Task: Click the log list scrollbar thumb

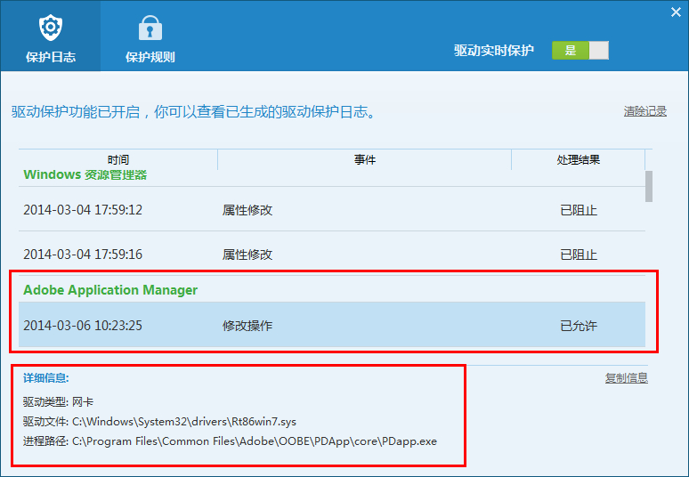Action: pyautogui.click(x=649, y=186)
